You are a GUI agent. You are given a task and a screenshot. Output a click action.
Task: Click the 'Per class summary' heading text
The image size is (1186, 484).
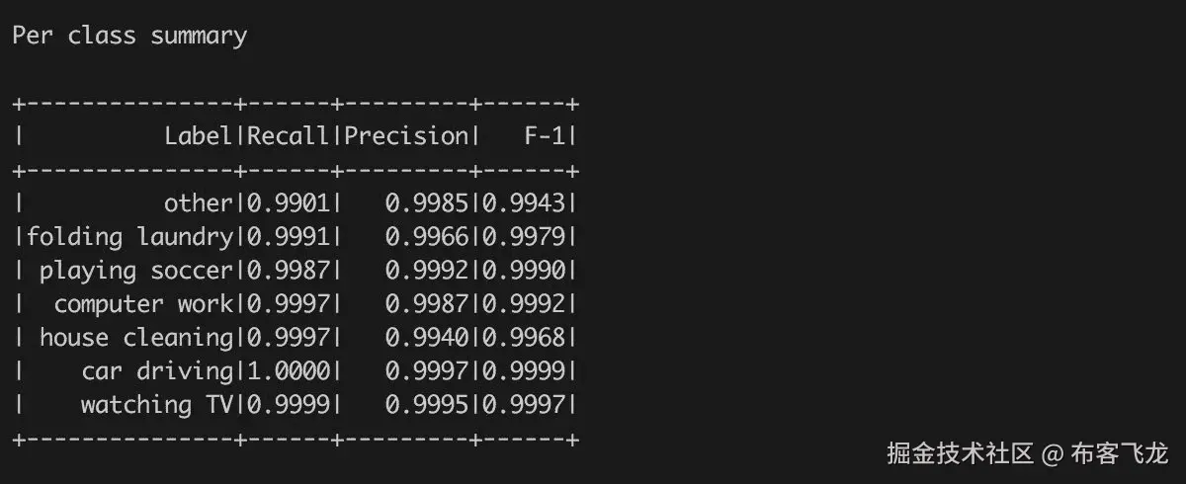click(129, 37)
